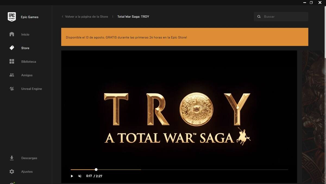Viewport: 326px width, 184px height.
Task: Click the search magnifier icon
Action: pos(259,17)
